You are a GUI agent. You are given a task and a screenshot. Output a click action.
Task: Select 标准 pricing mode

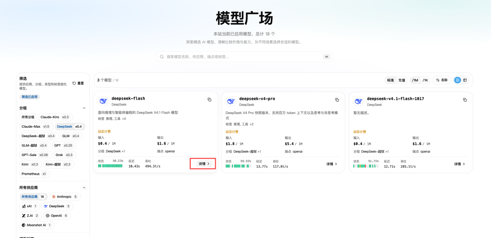click(x=390, y=80)
